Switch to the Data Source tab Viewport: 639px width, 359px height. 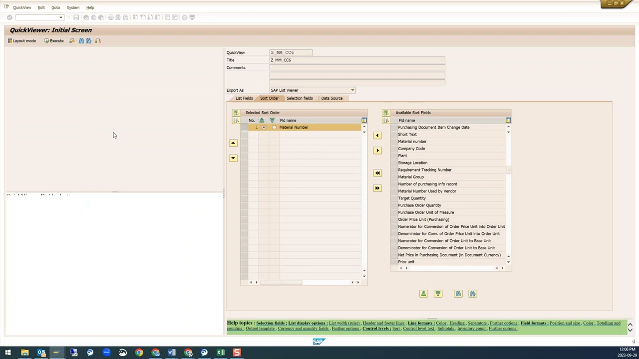(x=331, y=98)
